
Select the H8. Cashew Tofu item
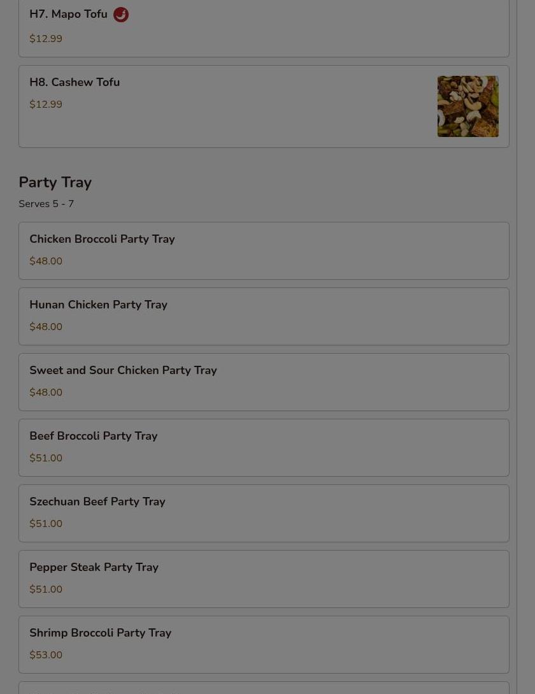(75, 82)
